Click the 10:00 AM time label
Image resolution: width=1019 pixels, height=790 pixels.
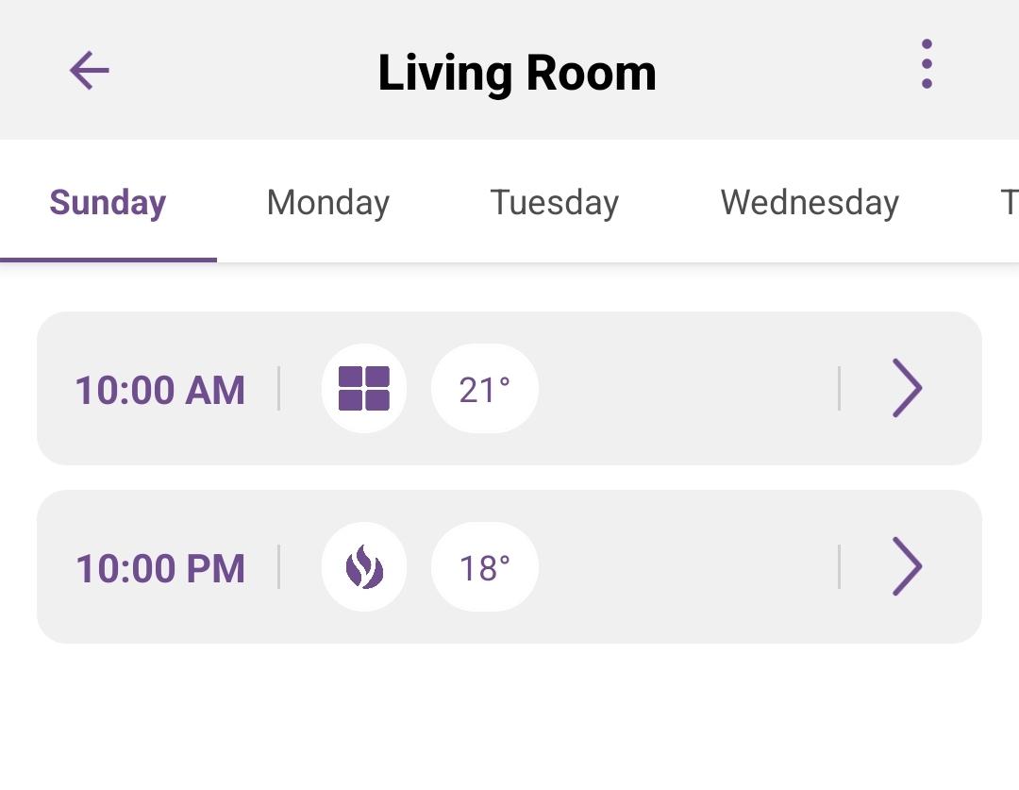coord(159,390)
